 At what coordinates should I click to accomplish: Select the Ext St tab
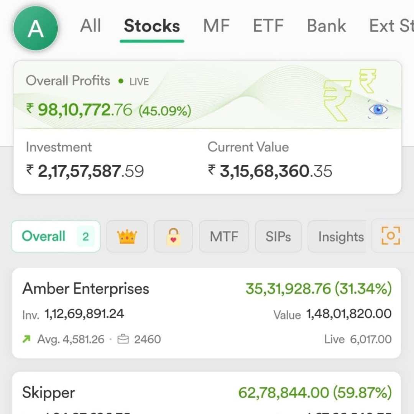391,26
